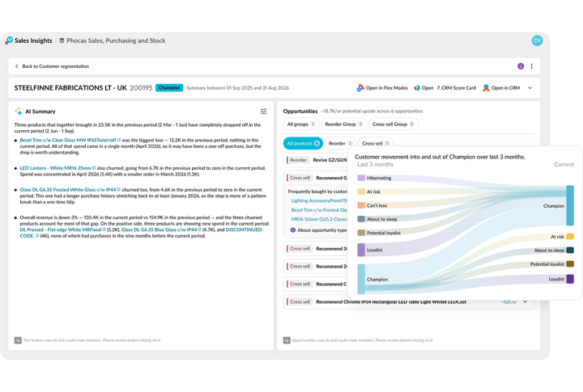Screen dimensions: 583x392
Task: Open Lighting AccessoryPrem link
Action: tap(319, 200)
